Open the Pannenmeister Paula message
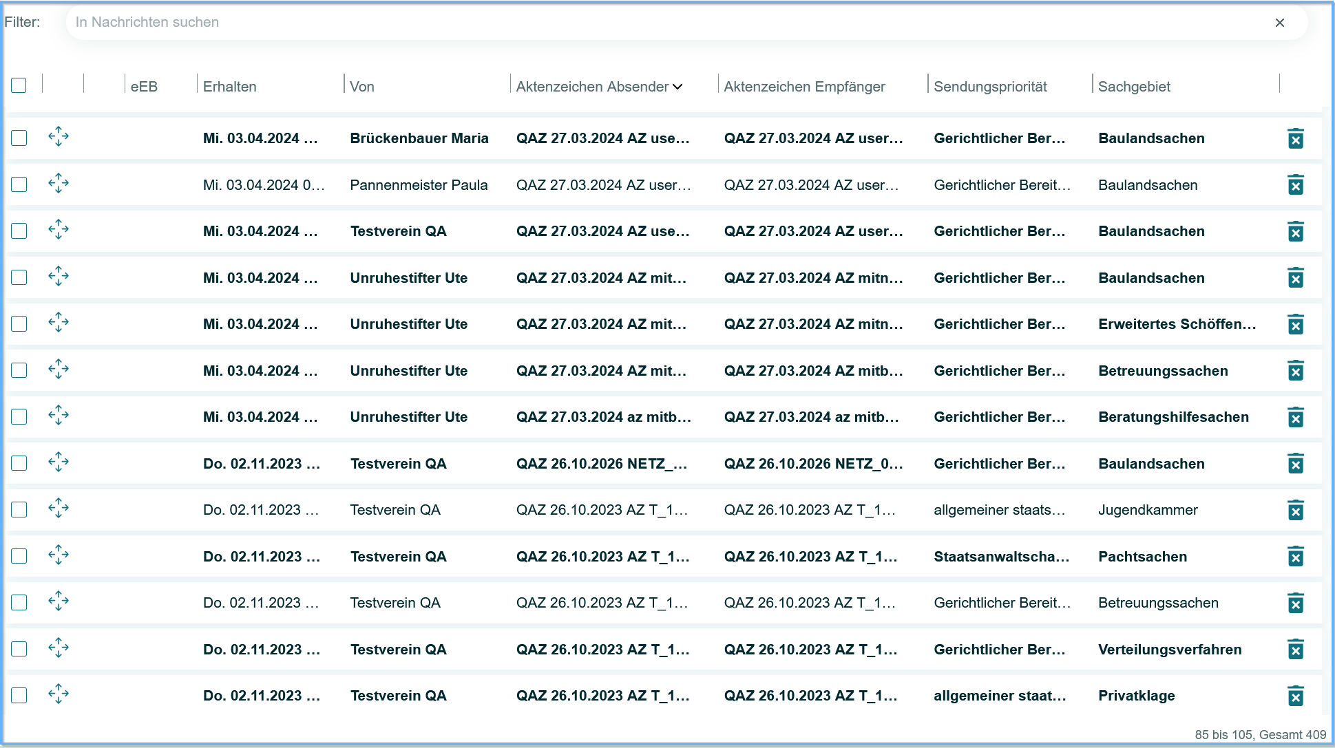Viewport: 1335px width, 748px height. click(x=418, y=185)
